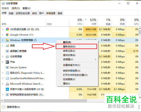Click the vertical scrollbar up arrow
Viewport: 141px width, 112px height.
140,28
